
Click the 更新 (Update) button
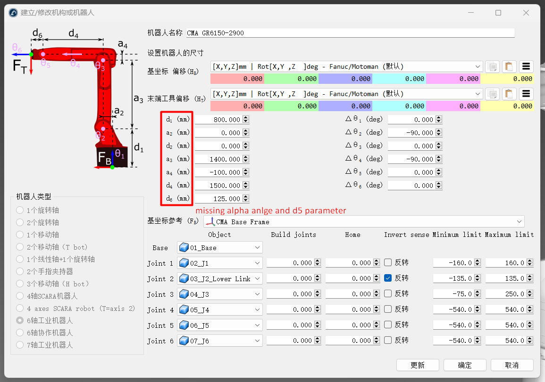coord(418,365)
